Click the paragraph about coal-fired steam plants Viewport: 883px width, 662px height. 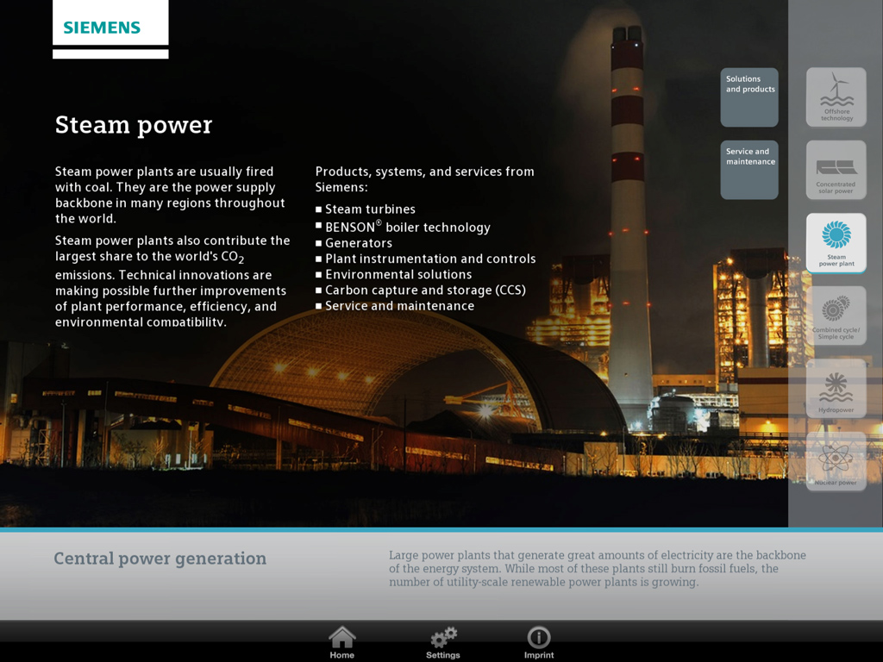[x=170, y=195]
